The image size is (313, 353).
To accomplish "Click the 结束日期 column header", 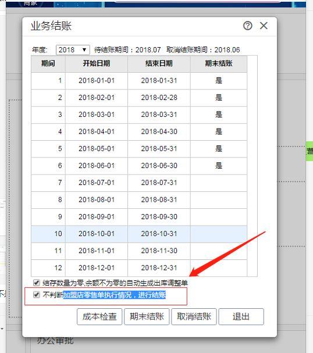I will click(159, 64).
